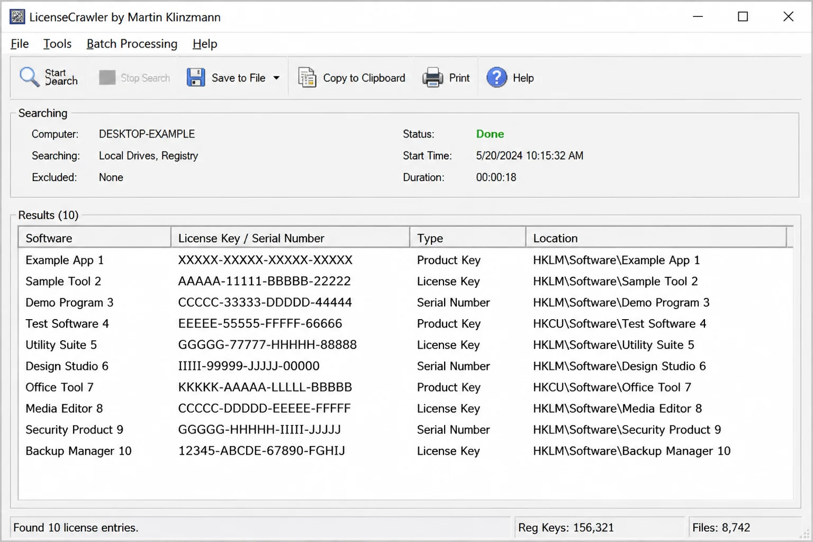Click the Print printer icon
The width and height of the screenshot is (813, 542).
coord(432,78)
